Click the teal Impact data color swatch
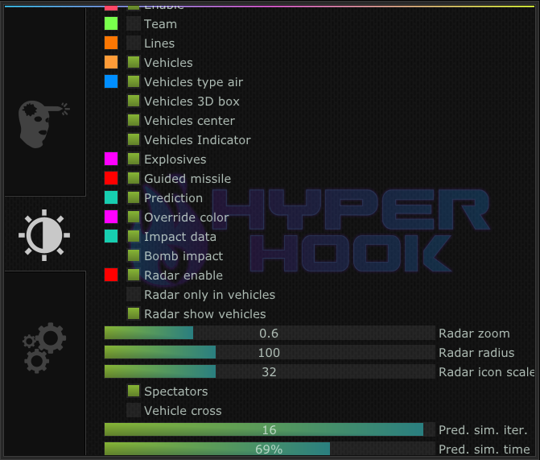The height and width of the screenshot is (460, 540). 111,237
